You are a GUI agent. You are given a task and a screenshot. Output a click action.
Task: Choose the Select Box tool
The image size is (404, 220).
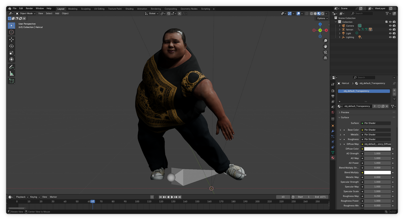11,26
